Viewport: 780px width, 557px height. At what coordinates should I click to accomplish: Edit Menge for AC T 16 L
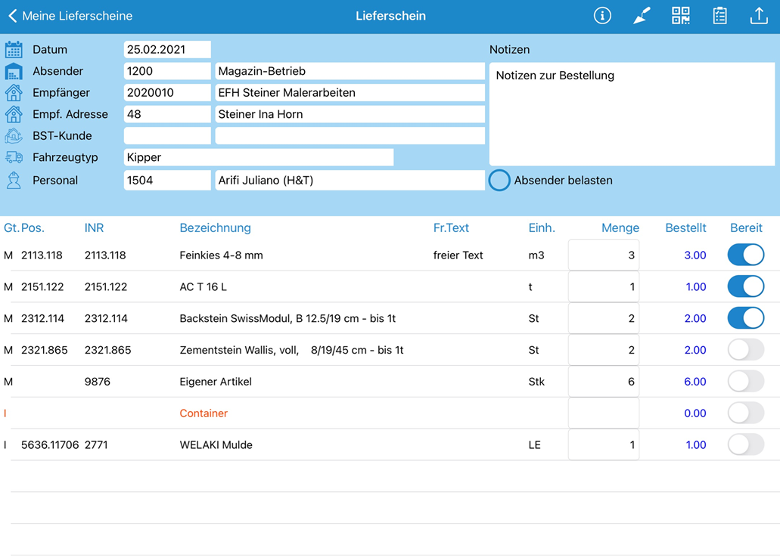pyautogui.click(x=604, y=286)
